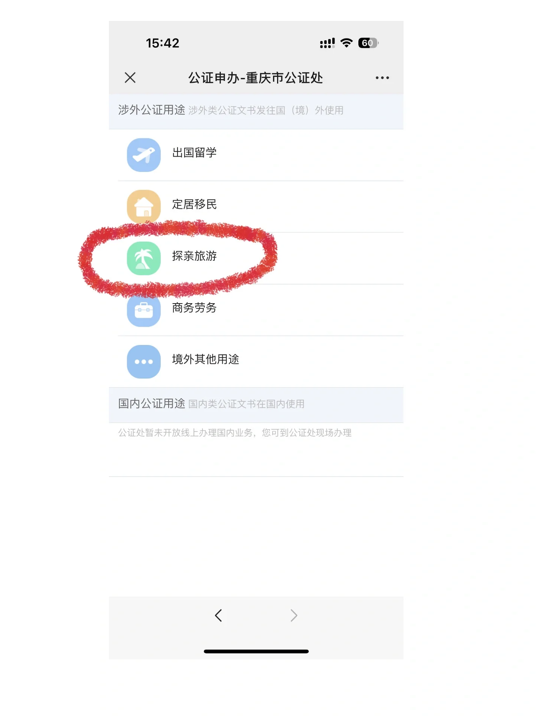
Task: Tap the palm tree icon for 探亲旅游
Action: coord(144,258)
